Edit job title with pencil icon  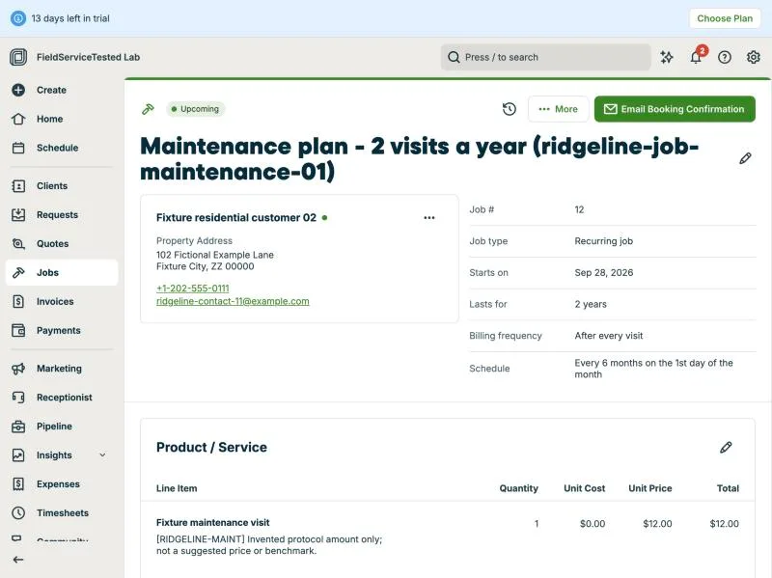745,158
